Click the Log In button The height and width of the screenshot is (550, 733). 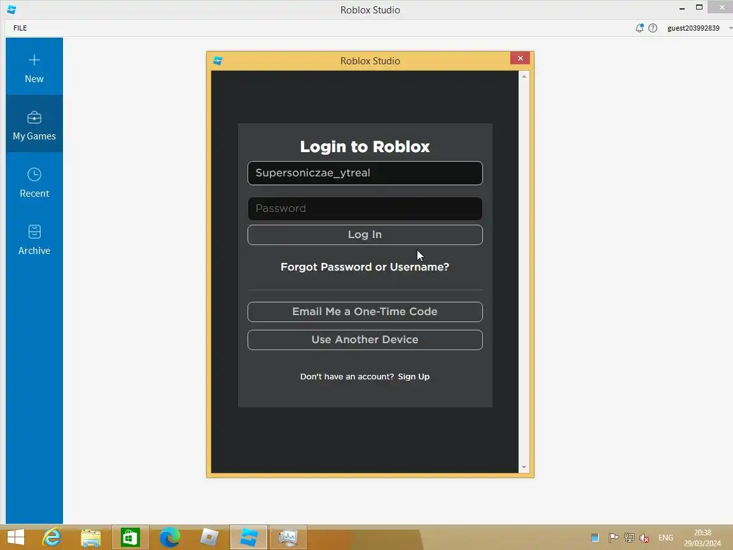point(365,235)
